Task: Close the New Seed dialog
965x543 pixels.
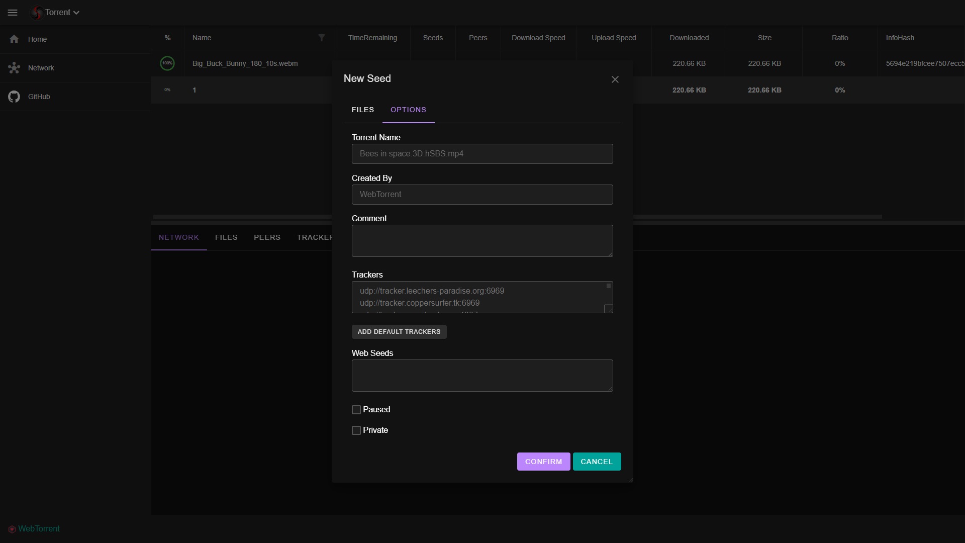Action: (x=615, y=79)
